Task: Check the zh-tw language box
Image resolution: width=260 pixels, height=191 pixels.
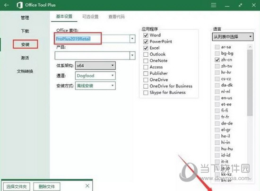Action: 217,66
